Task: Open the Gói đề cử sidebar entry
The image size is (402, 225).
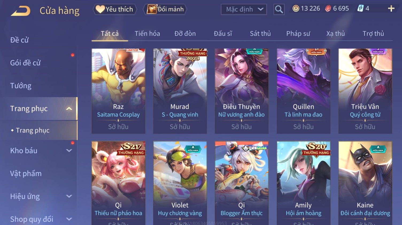Action: coord(25,63)
